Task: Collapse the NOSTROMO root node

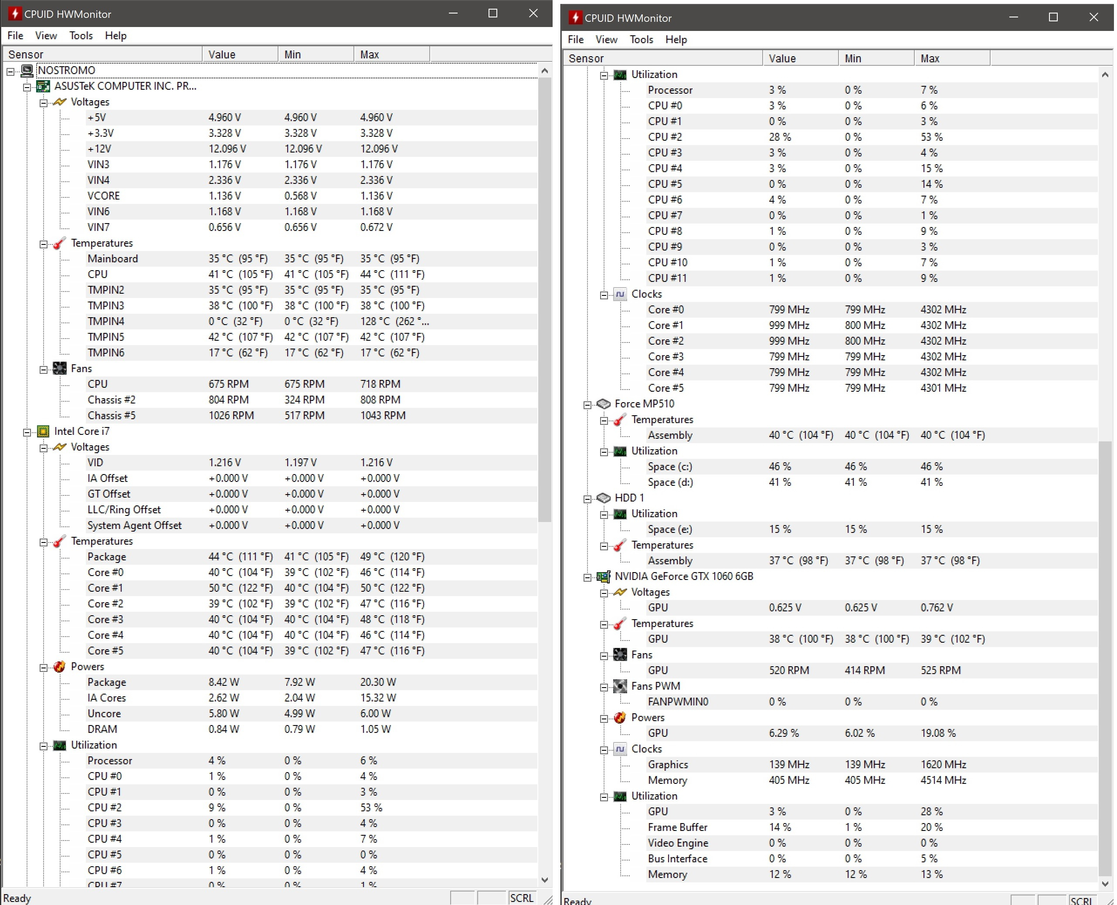Action: pyautogui.click(x=10, y=71)
